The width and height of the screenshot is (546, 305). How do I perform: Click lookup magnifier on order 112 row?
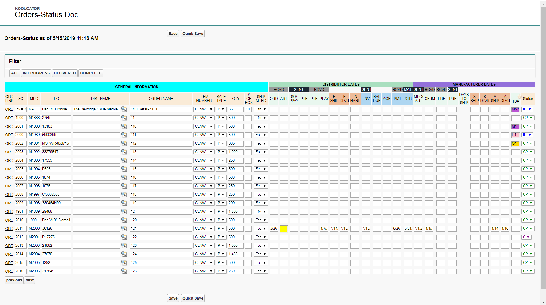click(124, 143)
